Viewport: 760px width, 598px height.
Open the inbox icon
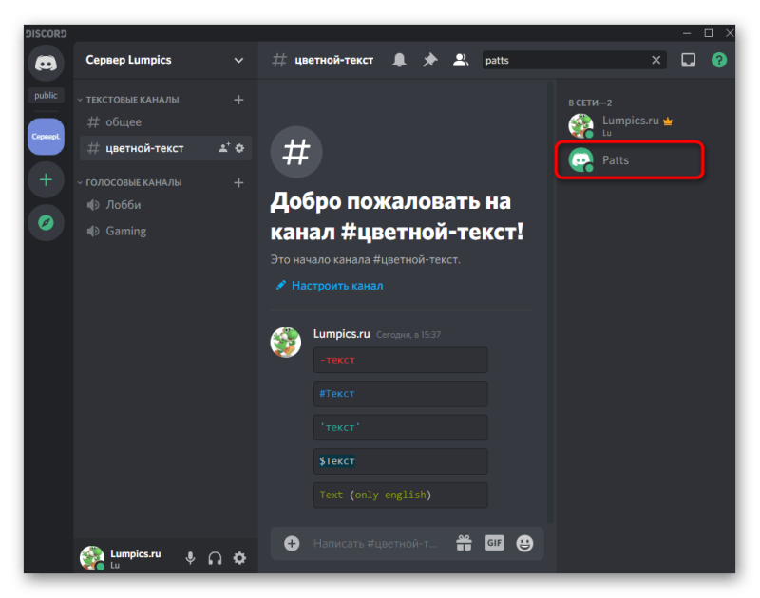688,60
